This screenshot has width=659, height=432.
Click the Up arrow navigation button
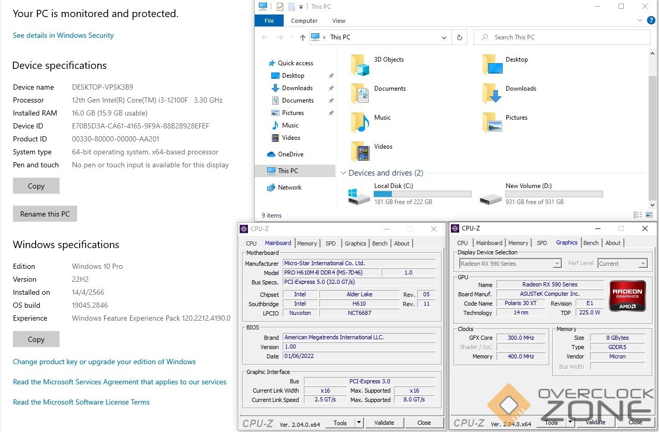tap(303, 37)
